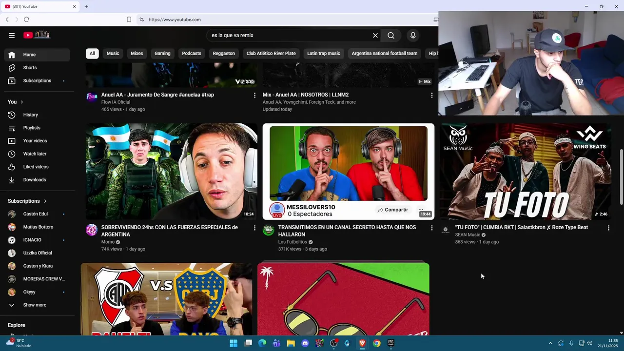Open River vs Boca video thumbnail

[167, 299]
